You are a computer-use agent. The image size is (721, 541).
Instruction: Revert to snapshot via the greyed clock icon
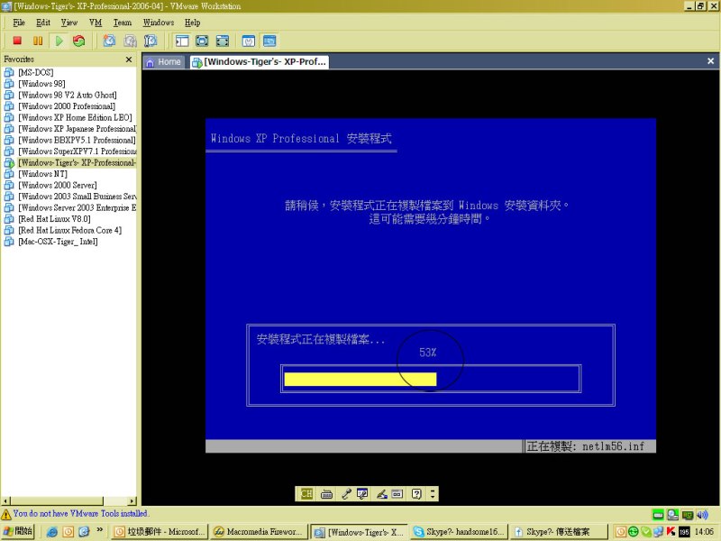point(130,41)
